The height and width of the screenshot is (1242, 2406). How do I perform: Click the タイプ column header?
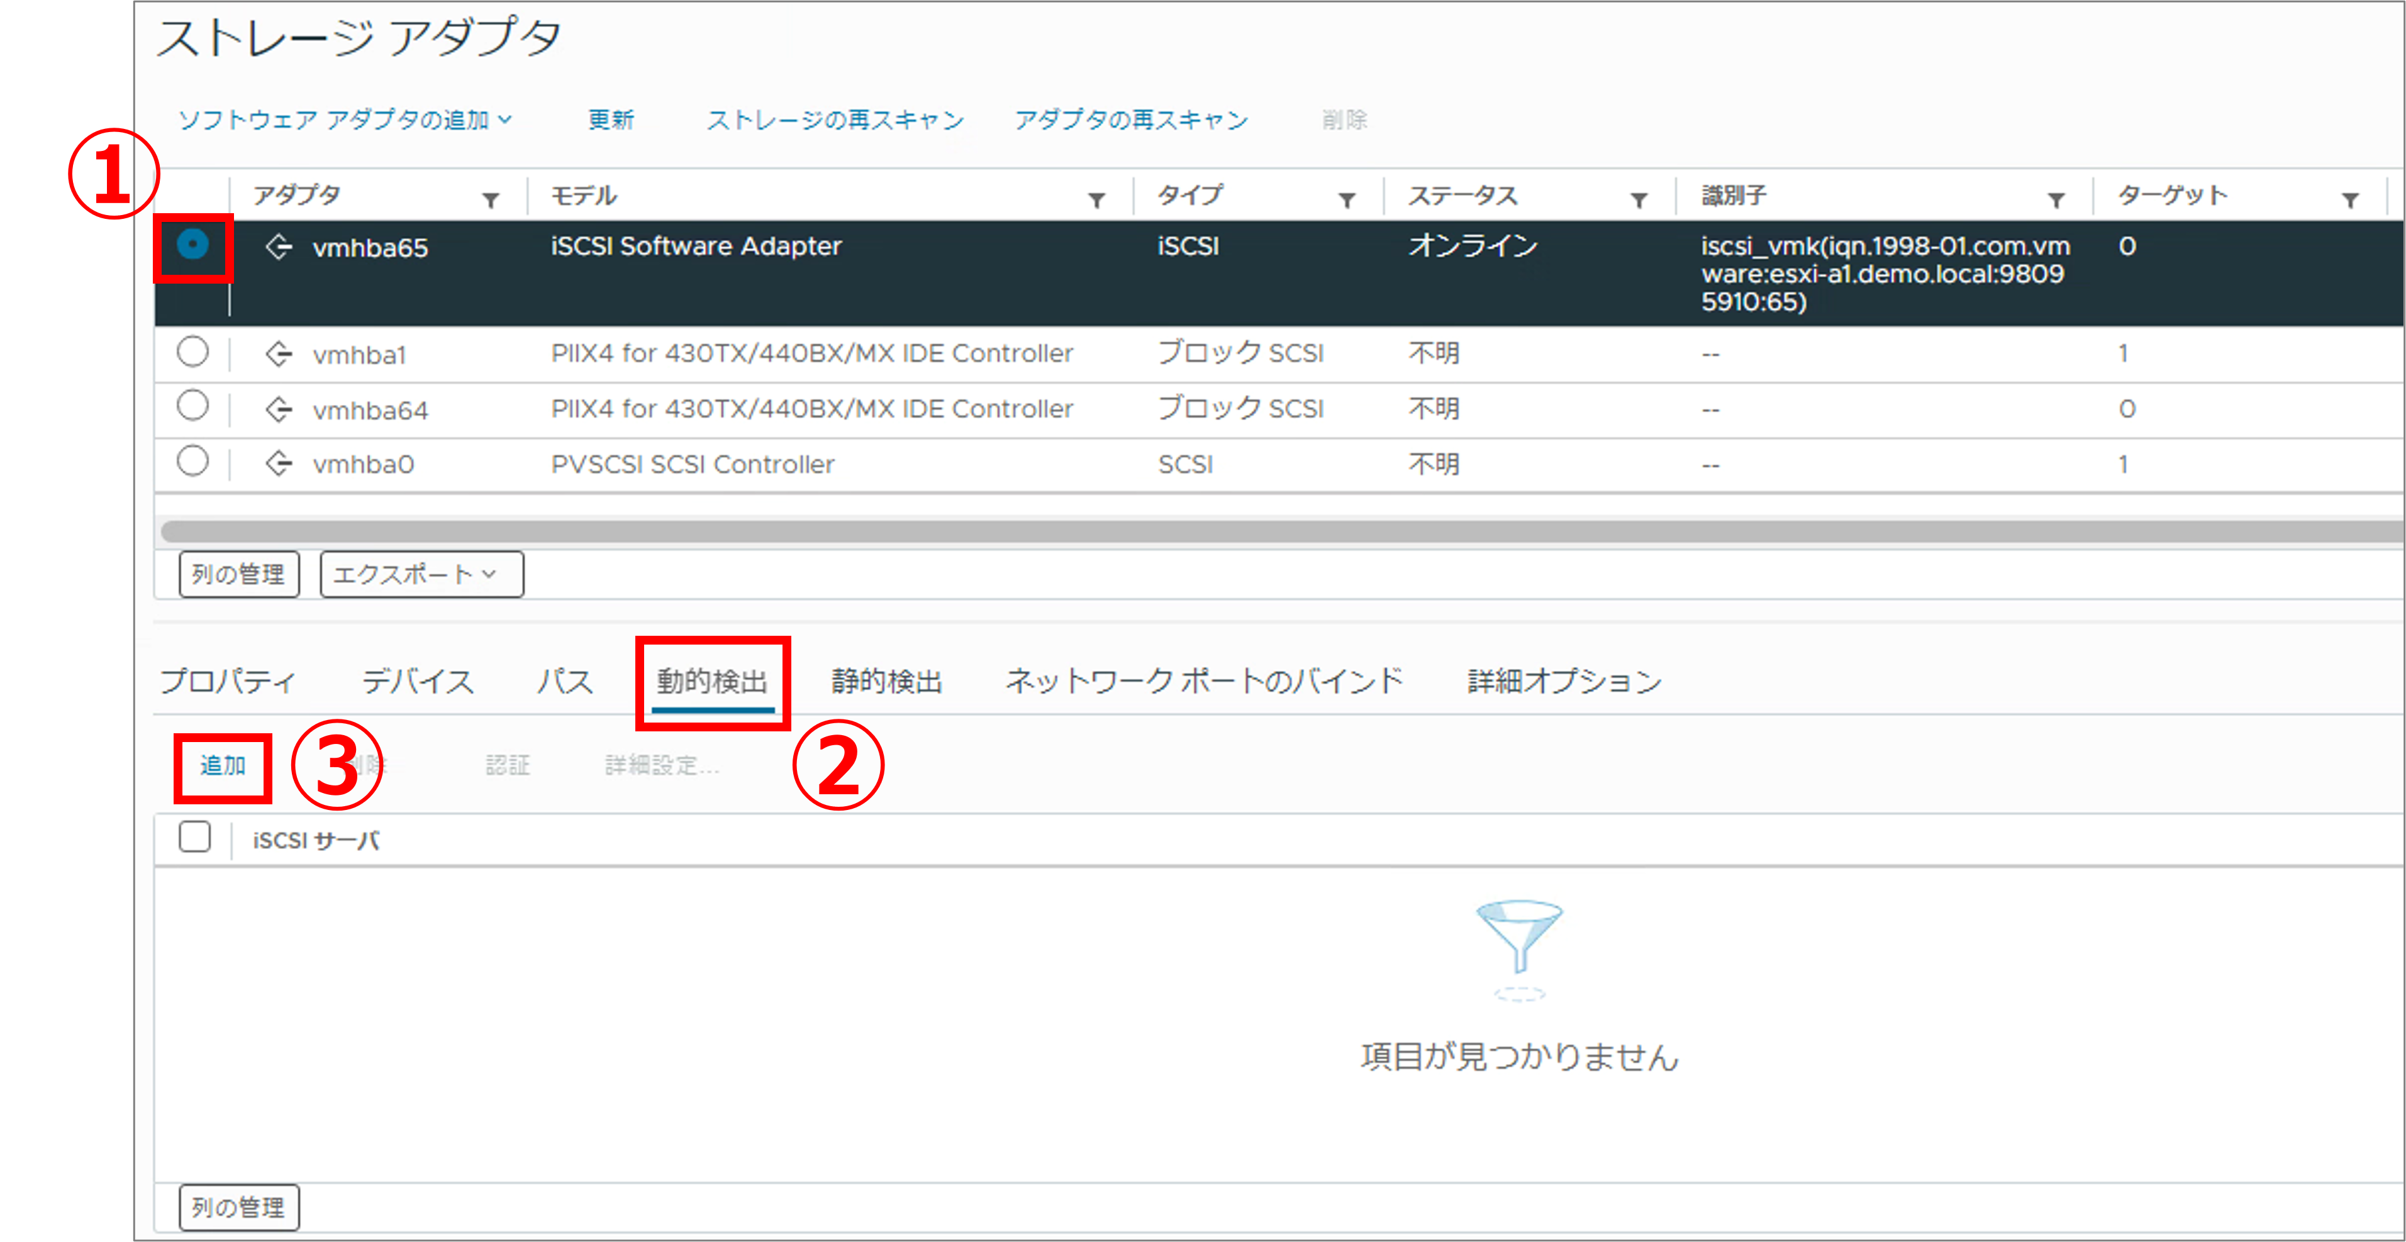click(1189, 195)
